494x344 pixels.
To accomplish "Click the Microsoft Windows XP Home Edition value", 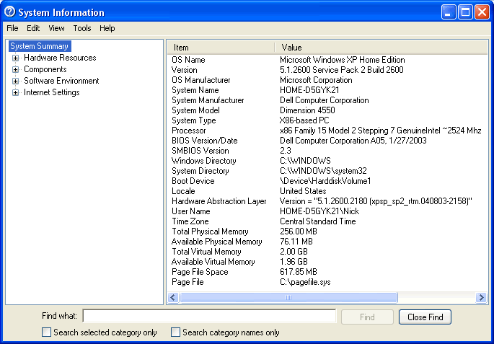I will pos(342,60).
